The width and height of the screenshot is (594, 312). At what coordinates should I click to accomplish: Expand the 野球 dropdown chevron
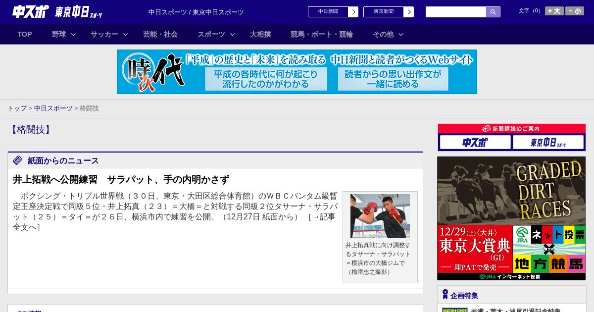coord(73,34)
